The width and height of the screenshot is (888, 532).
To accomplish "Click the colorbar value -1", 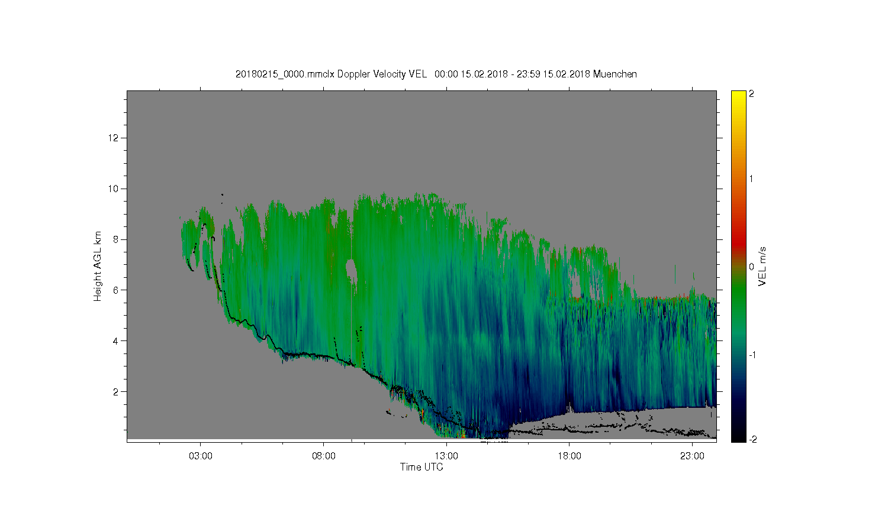I will point(751,355).
